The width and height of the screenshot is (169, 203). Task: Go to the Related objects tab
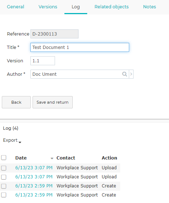click(111, 7)
